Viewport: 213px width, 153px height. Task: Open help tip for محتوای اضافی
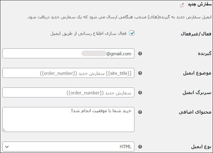[x=140, y=112]
